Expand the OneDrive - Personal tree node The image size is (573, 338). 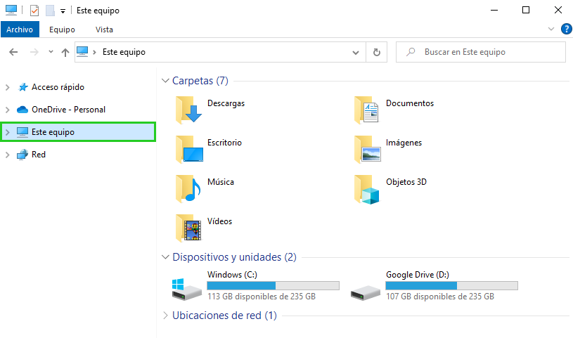pyautogui.click(x=7, y=110)
